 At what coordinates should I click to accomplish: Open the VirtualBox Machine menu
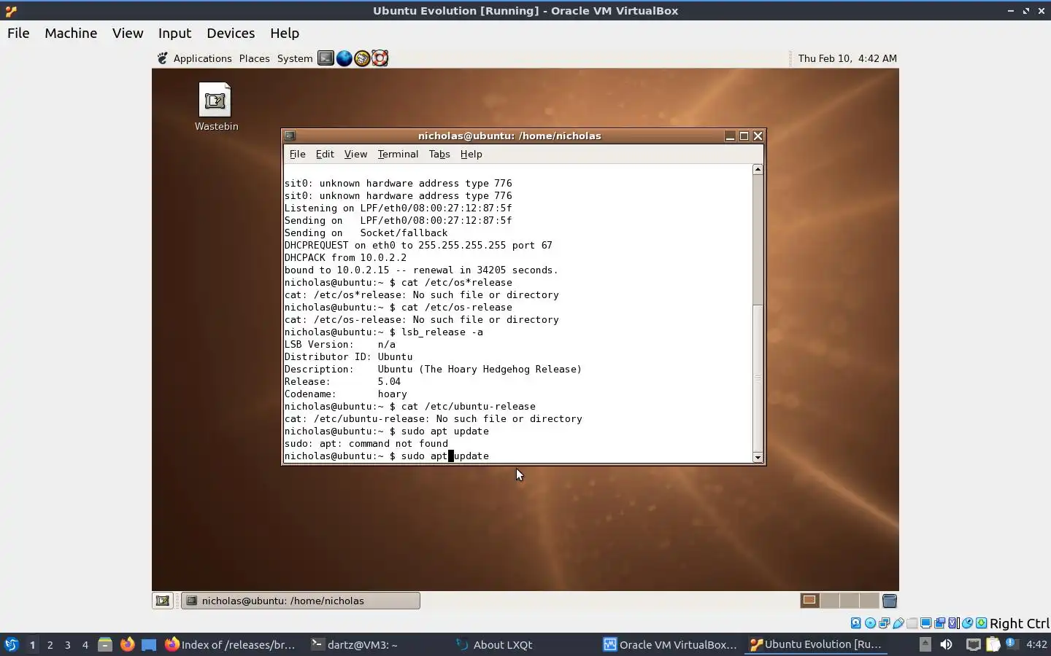[x=71, y=33]
